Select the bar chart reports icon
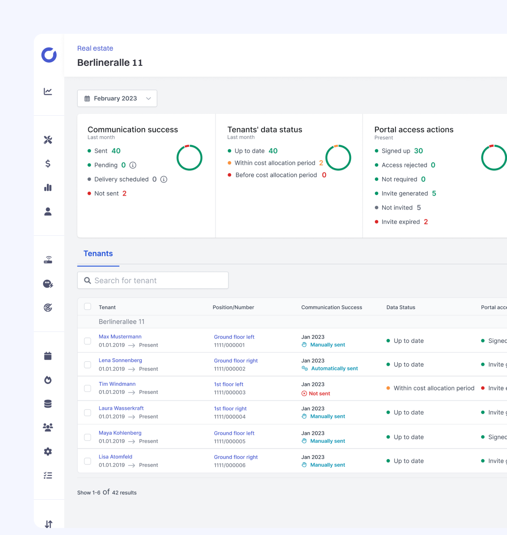The width and height of the screenshot is (507, 535). point(48,187)
